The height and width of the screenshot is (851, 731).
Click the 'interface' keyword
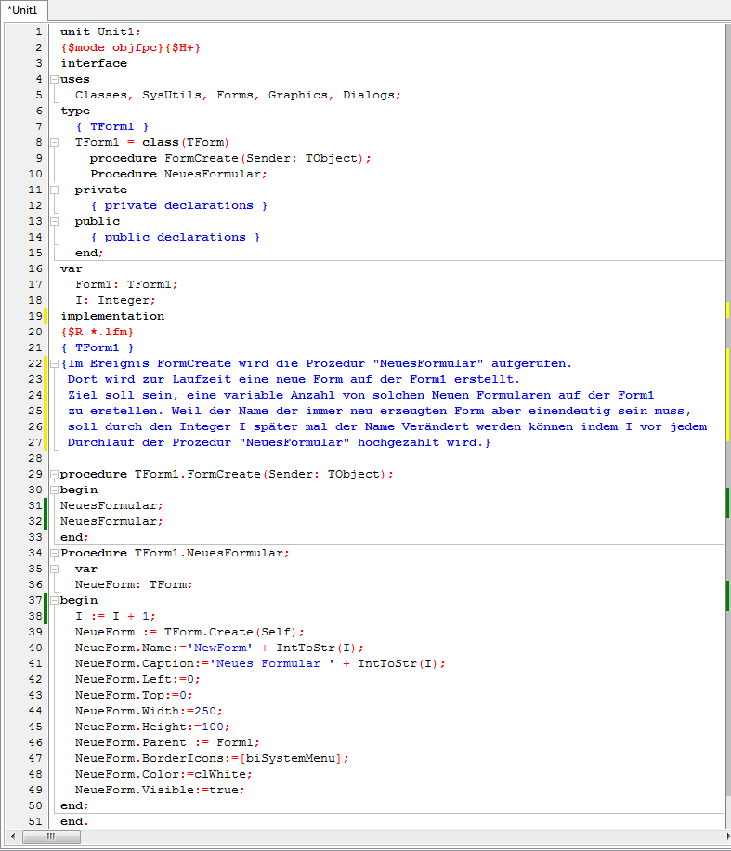coord(94,63)
